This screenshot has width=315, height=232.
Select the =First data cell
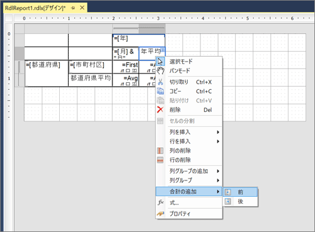[125, 67]
